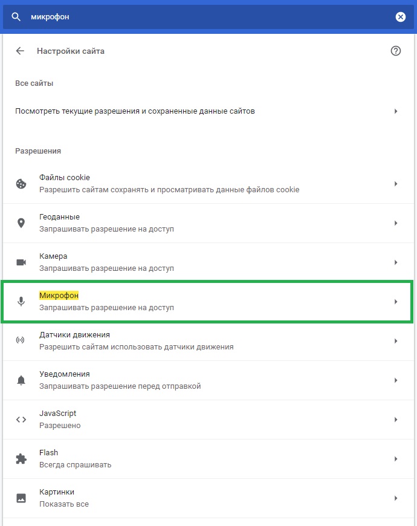Expand the Геоданные row arrow

(396, 223)
